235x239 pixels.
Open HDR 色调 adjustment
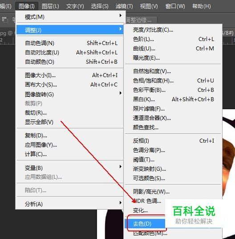coord(147,201)
